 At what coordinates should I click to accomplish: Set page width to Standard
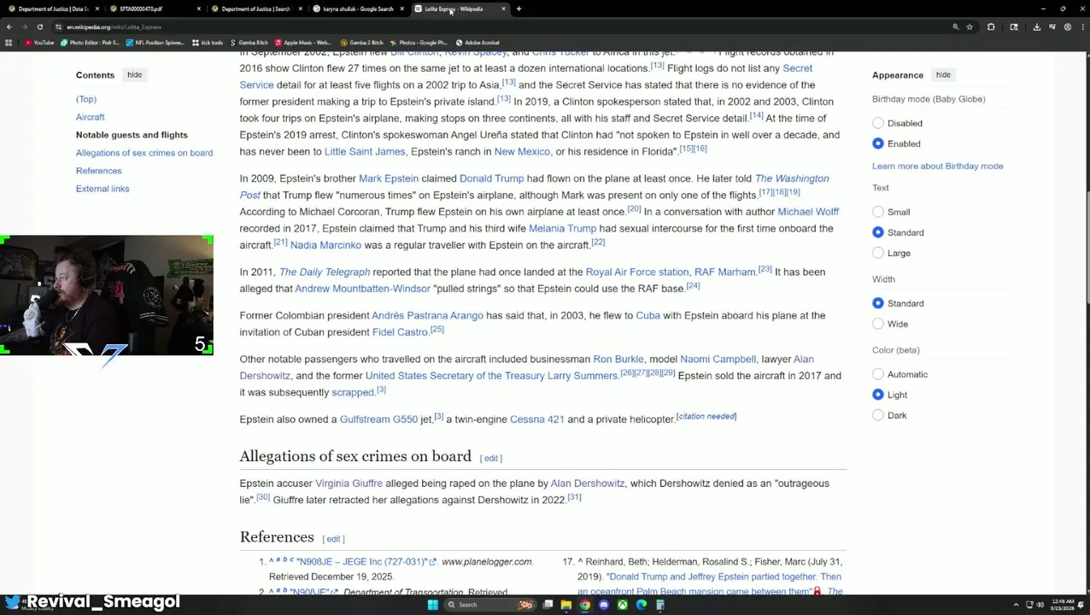coord(878,303)
